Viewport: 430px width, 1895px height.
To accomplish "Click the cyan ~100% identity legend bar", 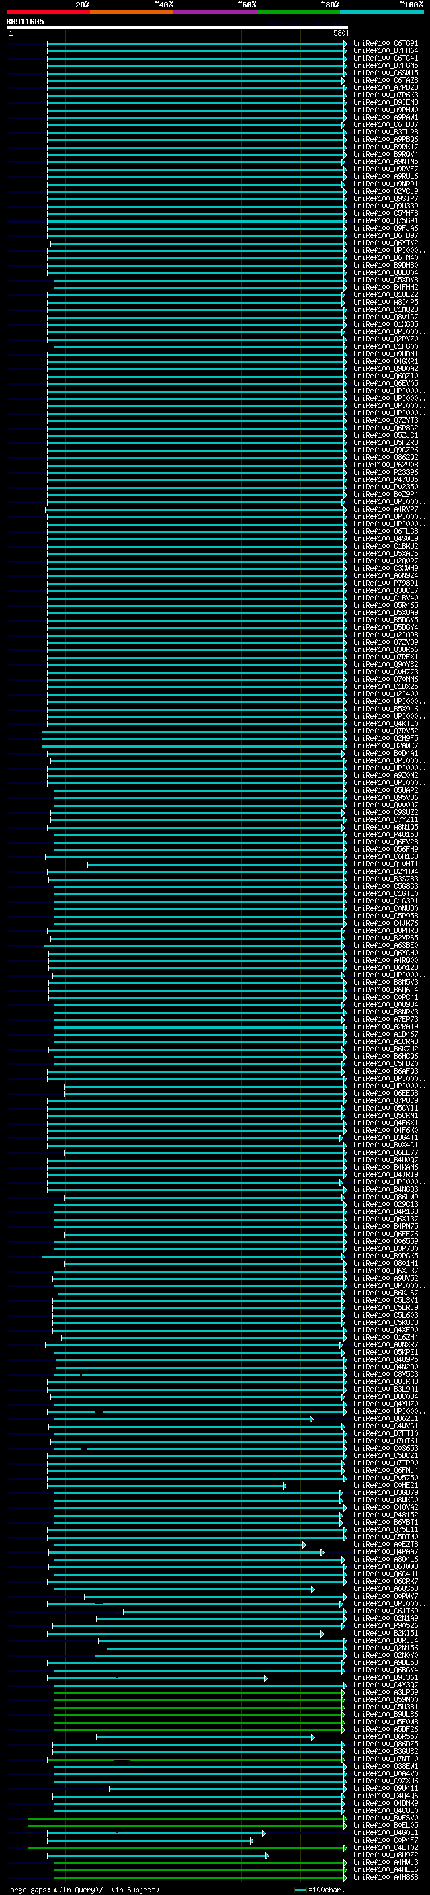I will tap(382, 12).
